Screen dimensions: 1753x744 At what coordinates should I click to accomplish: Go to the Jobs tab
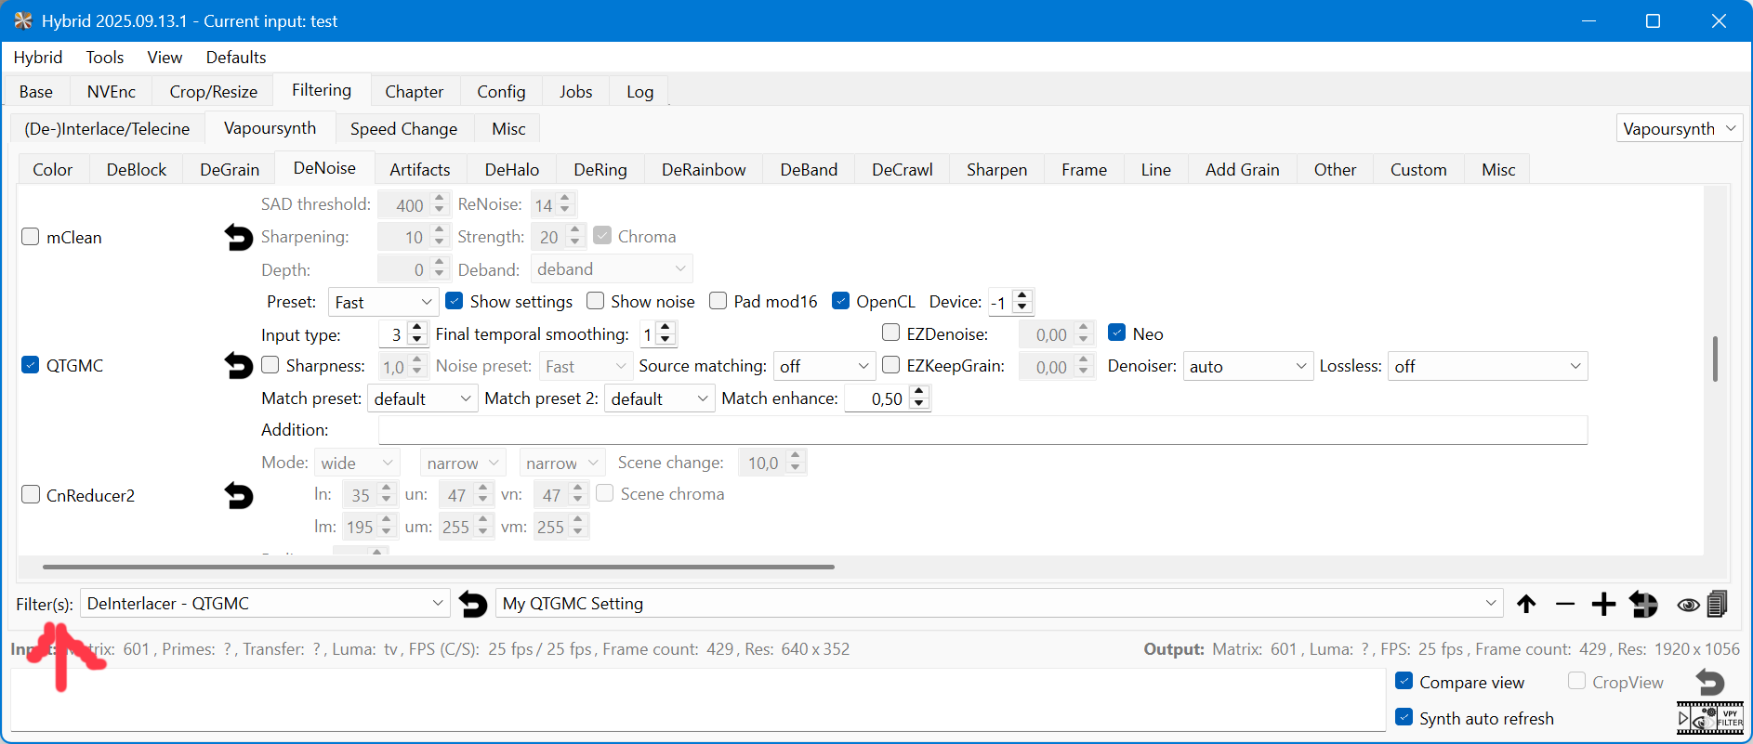click(x=575, y=92)
